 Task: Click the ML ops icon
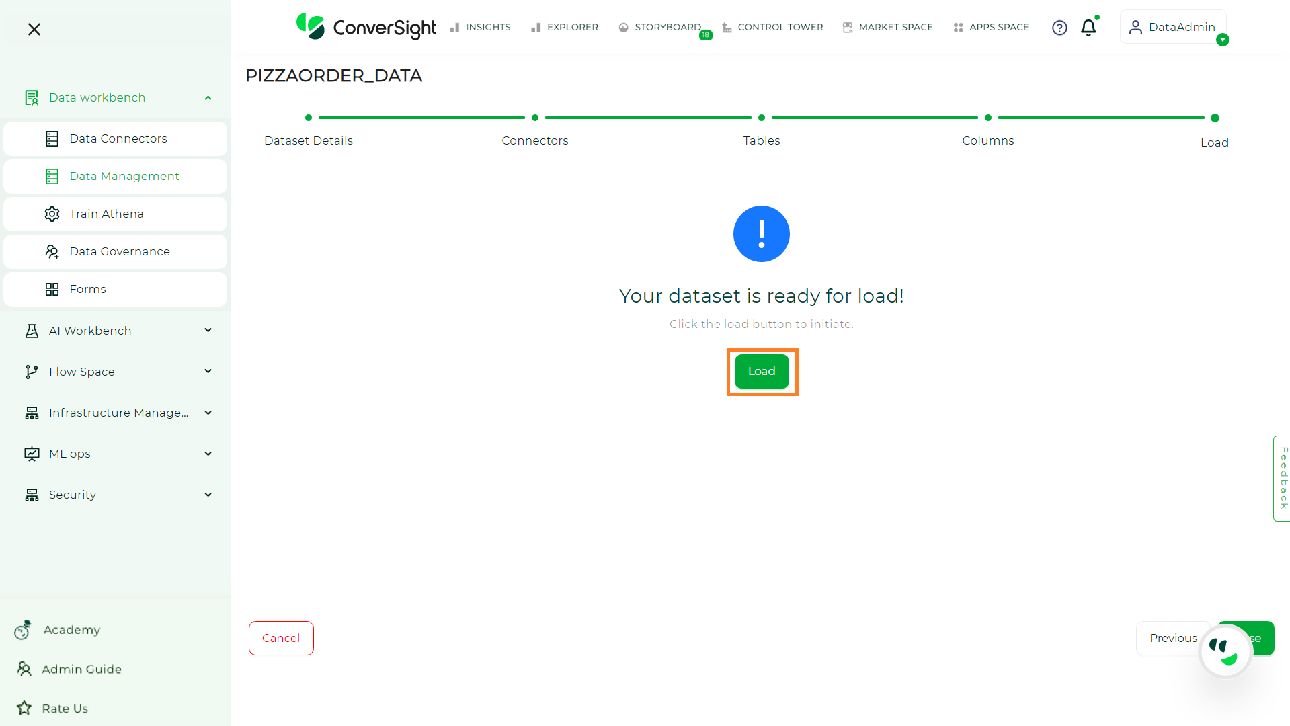pyautogui.click(x=32, y=454)
